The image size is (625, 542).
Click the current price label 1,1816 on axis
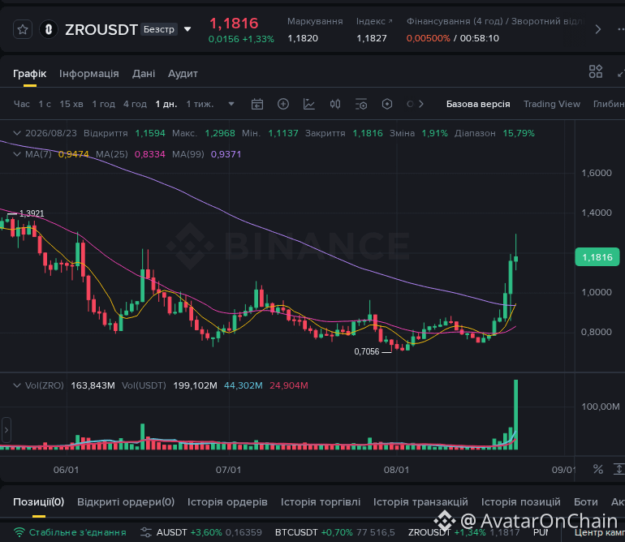pyautogui.click(x=597, y=257)
